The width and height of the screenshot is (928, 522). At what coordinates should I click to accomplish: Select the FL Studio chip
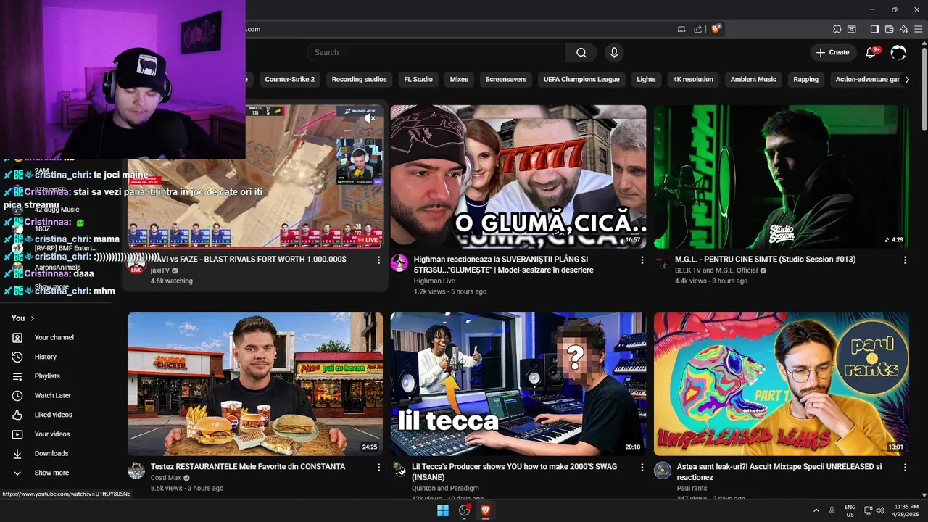click(418, 80)
